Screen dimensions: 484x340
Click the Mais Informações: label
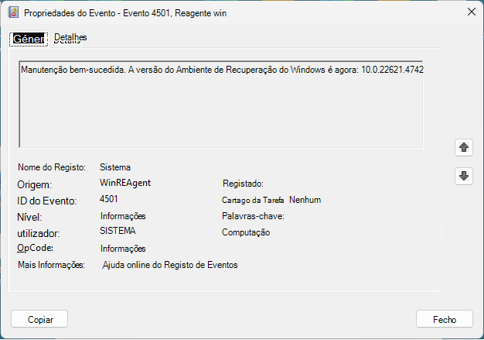[x=51, y=265]
